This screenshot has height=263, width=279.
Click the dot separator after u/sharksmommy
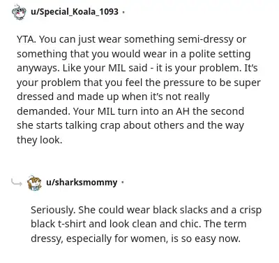point(123,183)
